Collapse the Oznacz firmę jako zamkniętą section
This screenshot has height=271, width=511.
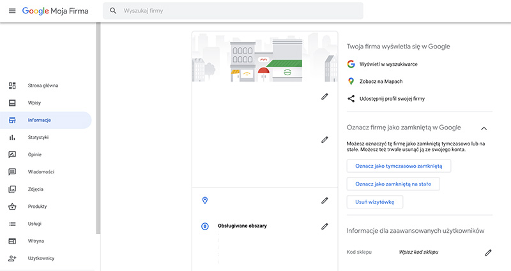click(x=484, y=128)
